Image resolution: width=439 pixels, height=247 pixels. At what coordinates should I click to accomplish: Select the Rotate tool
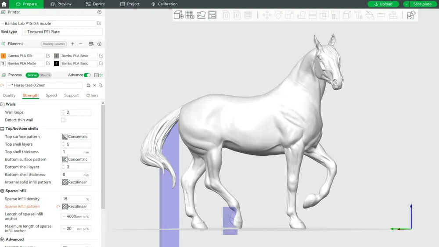click(278, 15)
